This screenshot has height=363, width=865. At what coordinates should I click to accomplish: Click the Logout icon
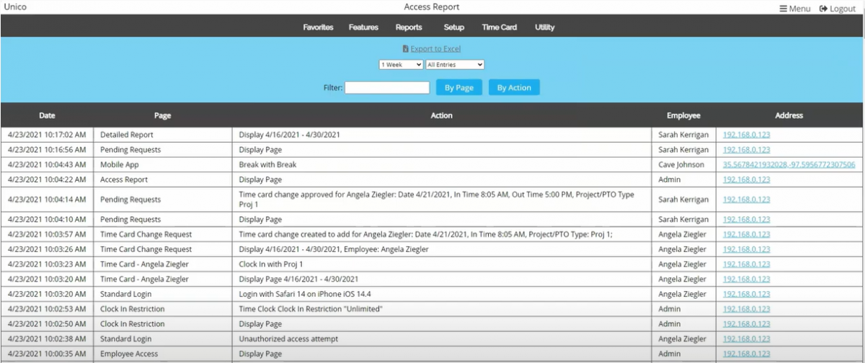pos(823,9)
